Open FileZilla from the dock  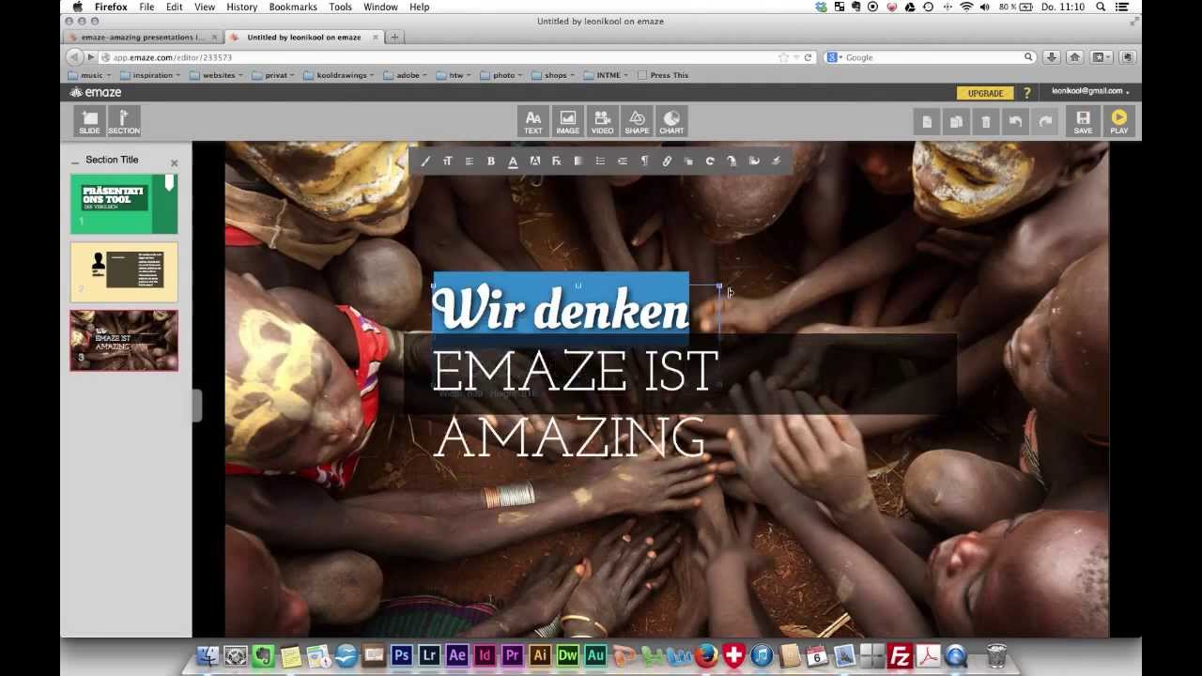click(x=900, y=655)
